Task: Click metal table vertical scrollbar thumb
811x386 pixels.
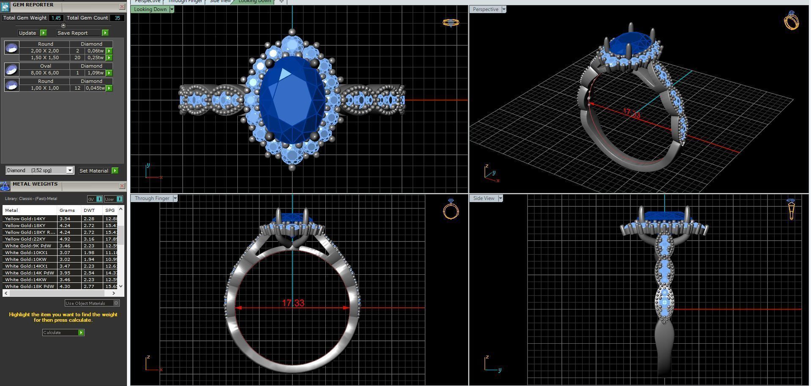Action: coord(121,235)
